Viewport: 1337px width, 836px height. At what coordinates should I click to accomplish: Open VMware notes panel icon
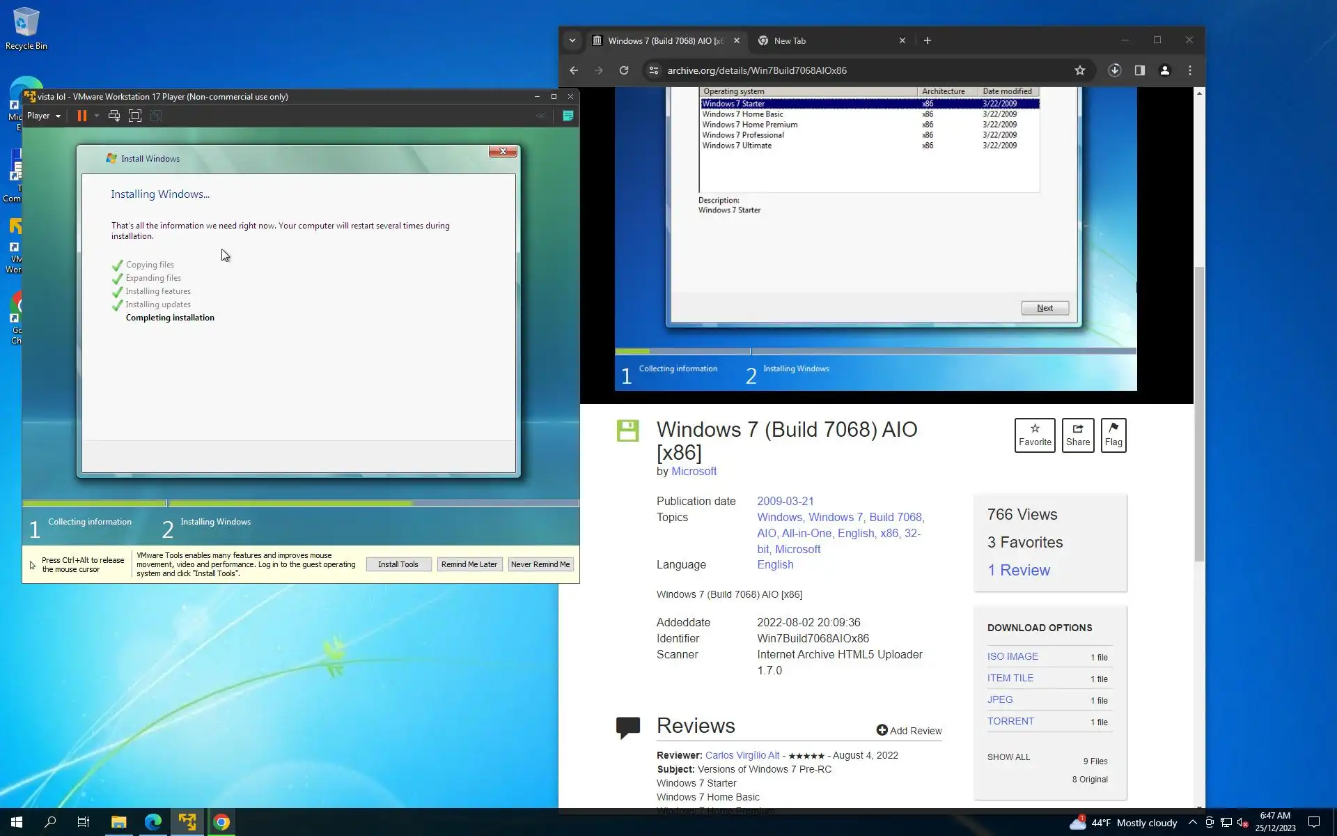[x=568, y=116]
